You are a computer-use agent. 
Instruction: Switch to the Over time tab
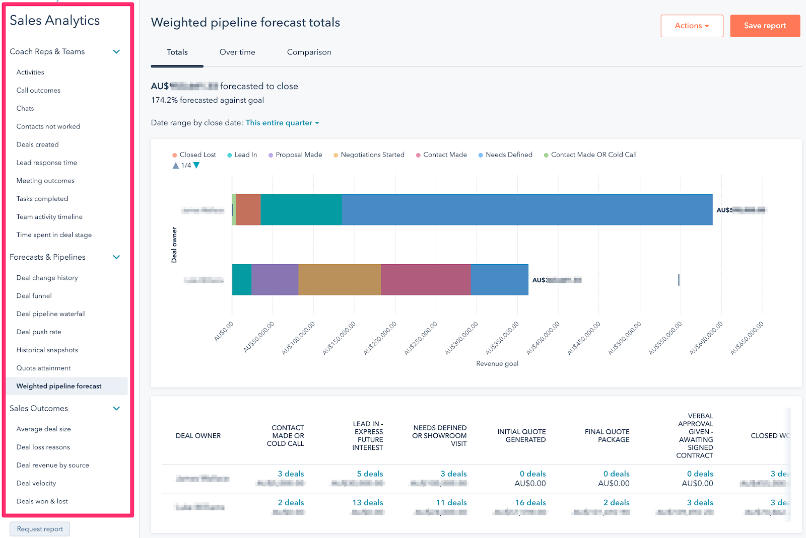tap(237, 52)
